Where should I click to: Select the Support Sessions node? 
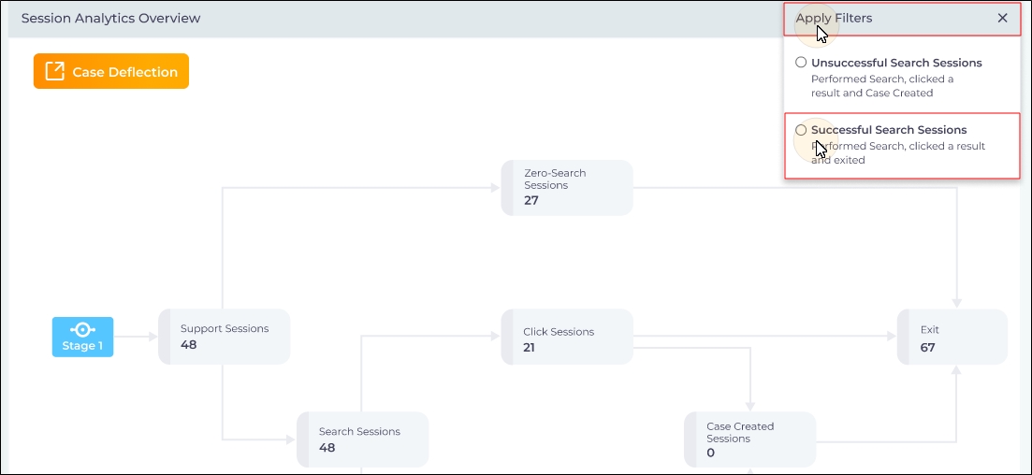[225, 337]
